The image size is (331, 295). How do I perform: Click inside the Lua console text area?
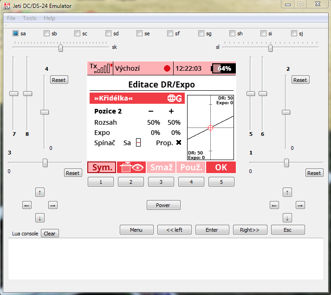pyautogui.click(x=166, y=259)
